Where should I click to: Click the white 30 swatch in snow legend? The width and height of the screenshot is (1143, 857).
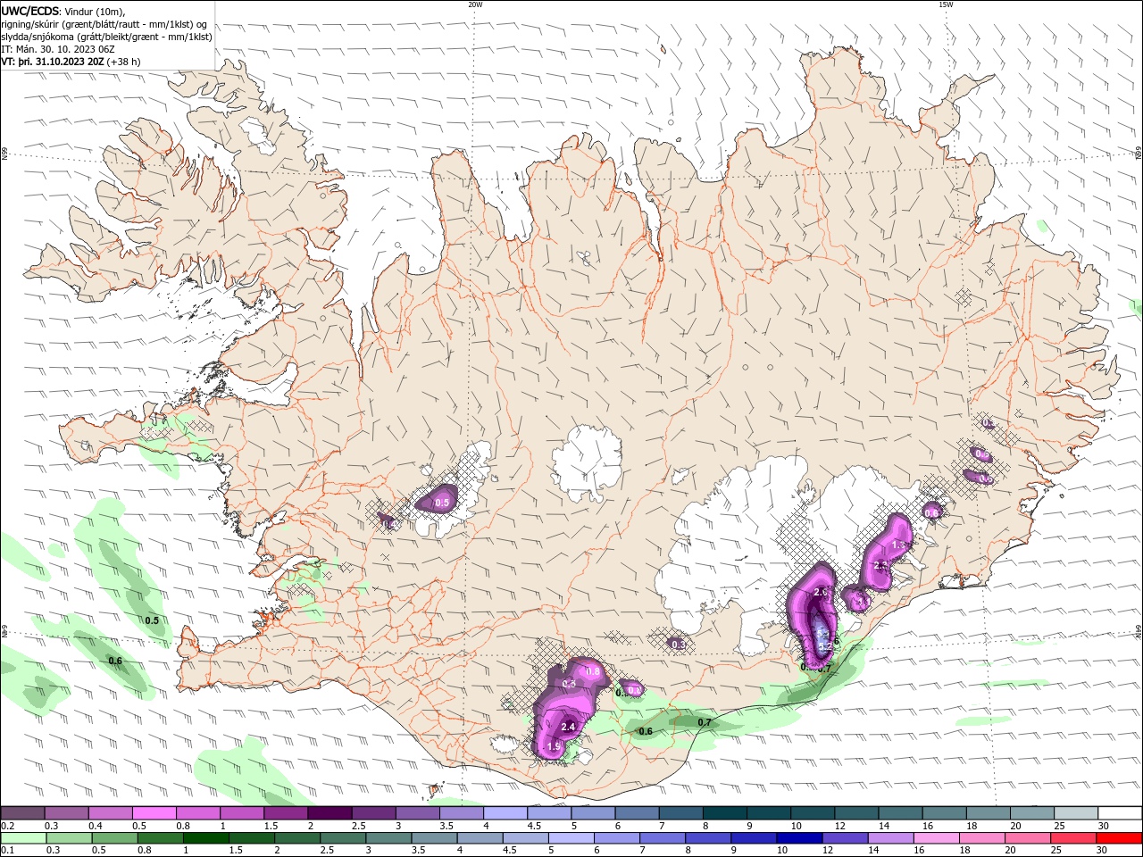1120,812
